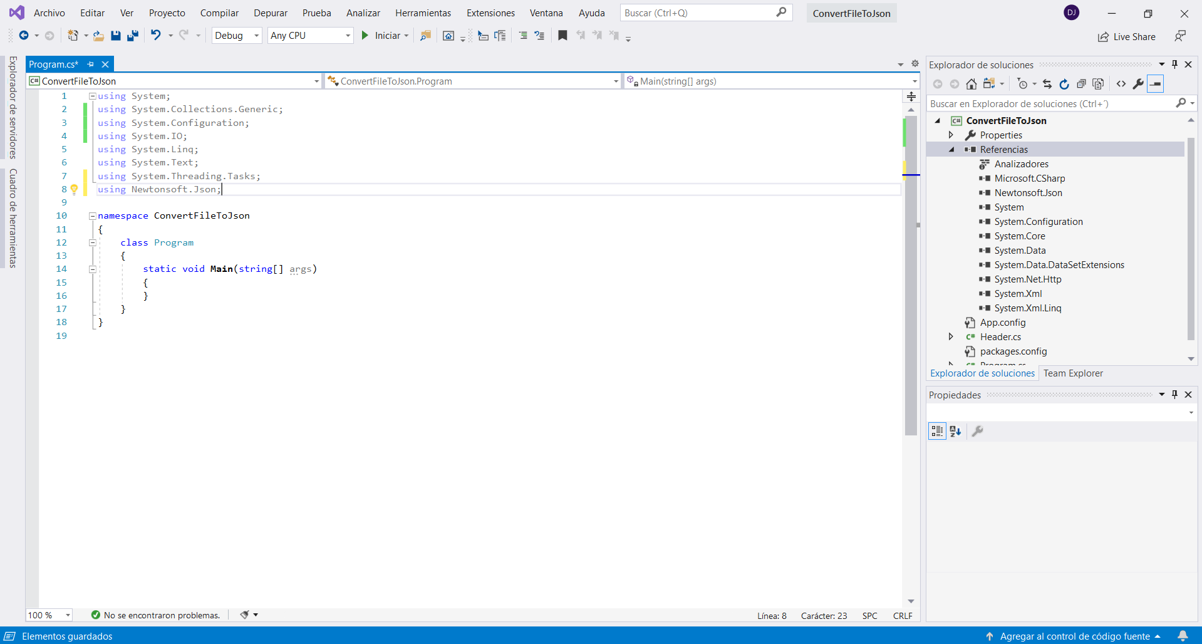
Task: Click the Buscar (Ctrl+Q) search field
Action: click(x=698, y=13)
